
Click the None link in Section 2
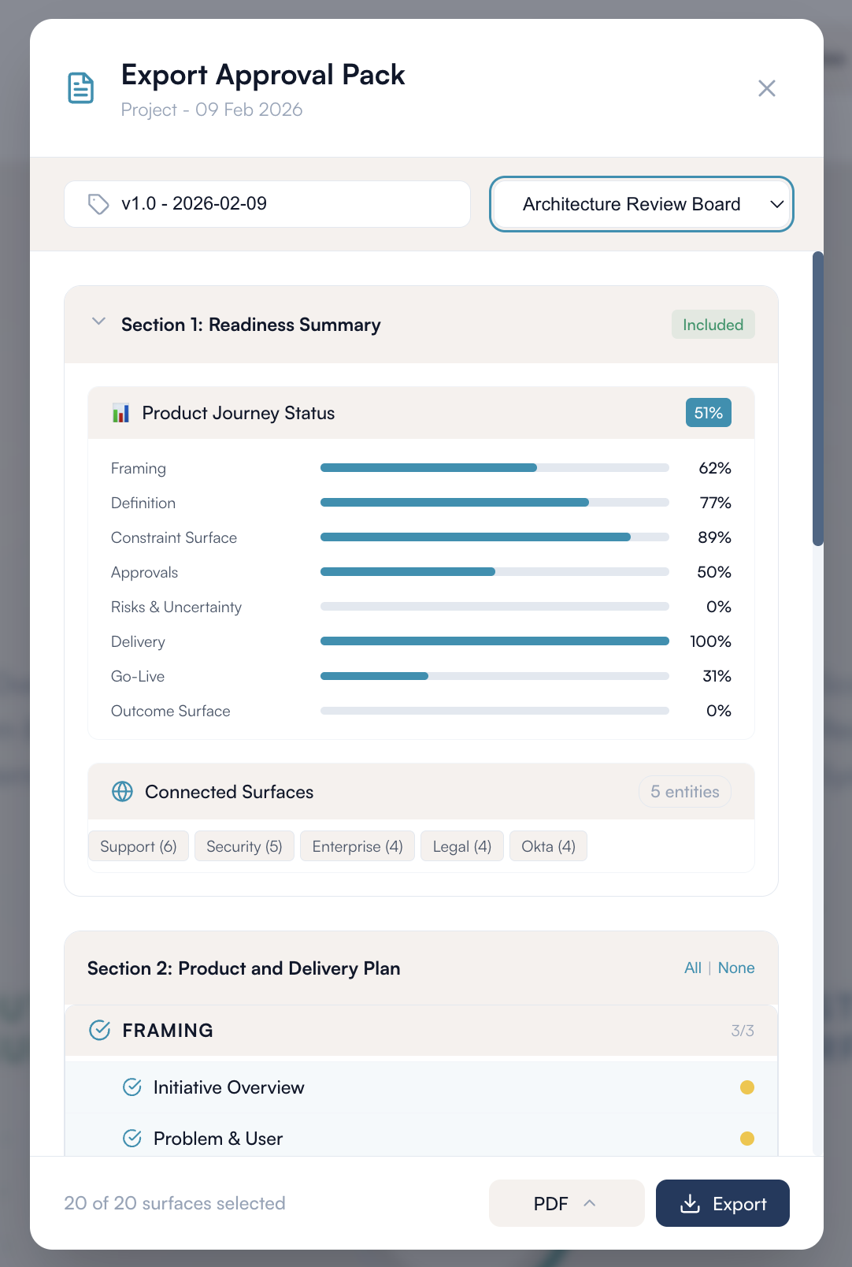pos(736,968)
